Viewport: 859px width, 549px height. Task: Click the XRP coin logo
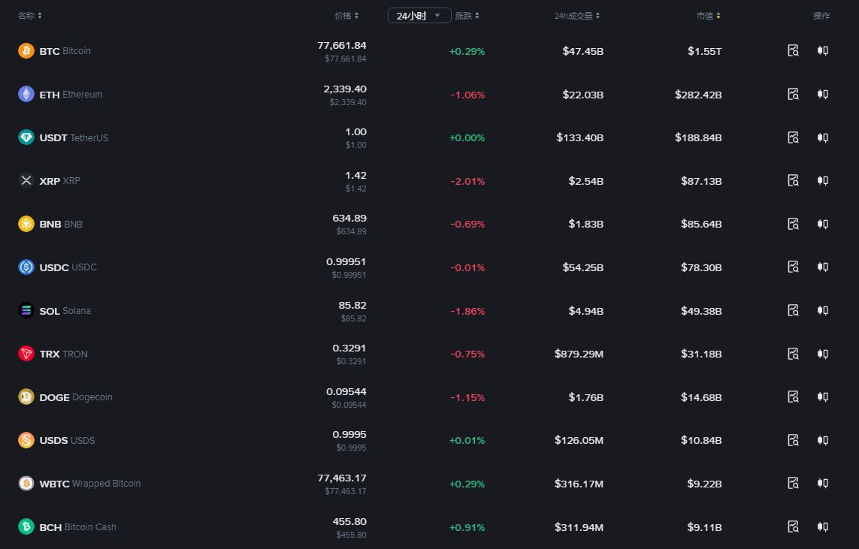point(26,181)
